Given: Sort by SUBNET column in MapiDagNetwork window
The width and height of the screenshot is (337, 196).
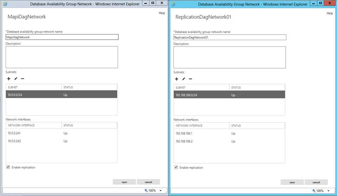Looking at the screenshot, I should 34,87.
